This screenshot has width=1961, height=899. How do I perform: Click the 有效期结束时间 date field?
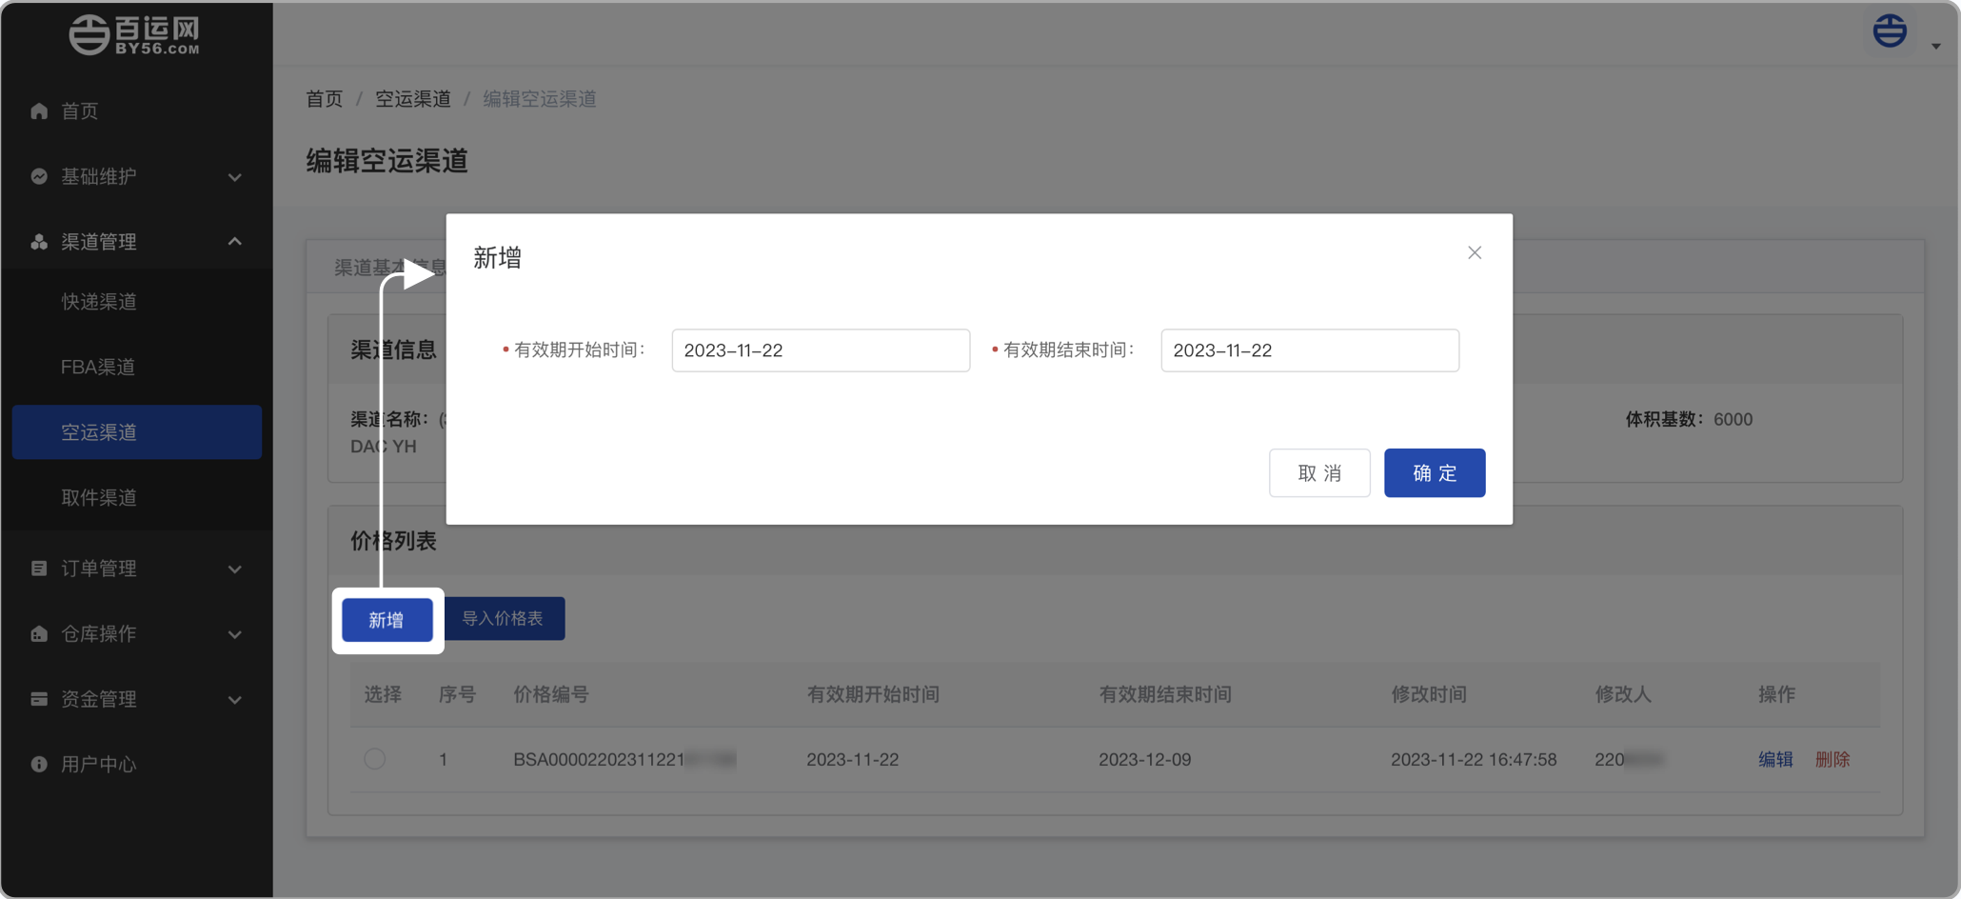tap(1309, 350)
